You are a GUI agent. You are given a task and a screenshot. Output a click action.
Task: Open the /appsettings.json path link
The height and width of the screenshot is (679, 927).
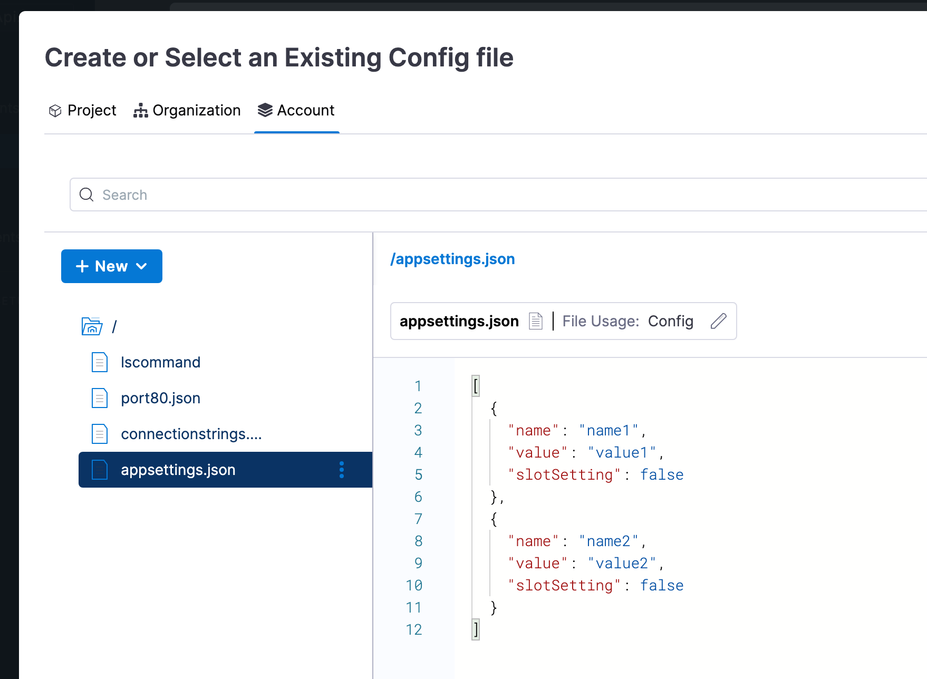pyautogui.click(x=452, y=259)
